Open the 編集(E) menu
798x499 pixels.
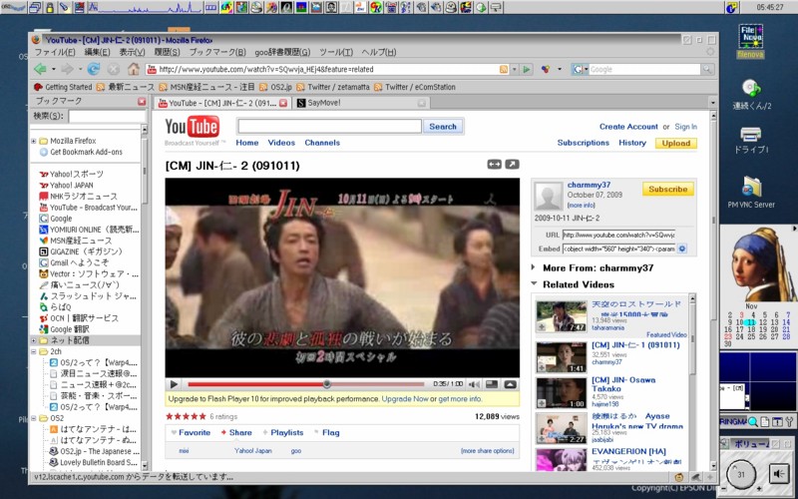click(x=97, y=52)
